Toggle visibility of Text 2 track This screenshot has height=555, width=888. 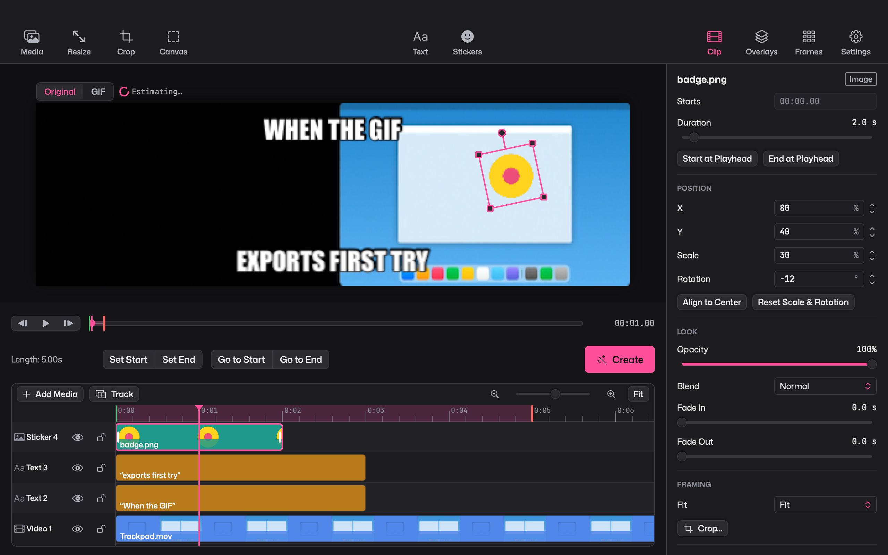click(77, 498)
